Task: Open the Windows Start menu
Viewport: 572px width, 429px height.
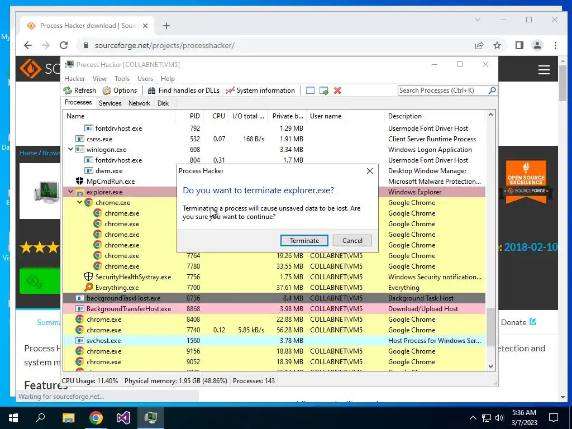Action: (13, 418)
